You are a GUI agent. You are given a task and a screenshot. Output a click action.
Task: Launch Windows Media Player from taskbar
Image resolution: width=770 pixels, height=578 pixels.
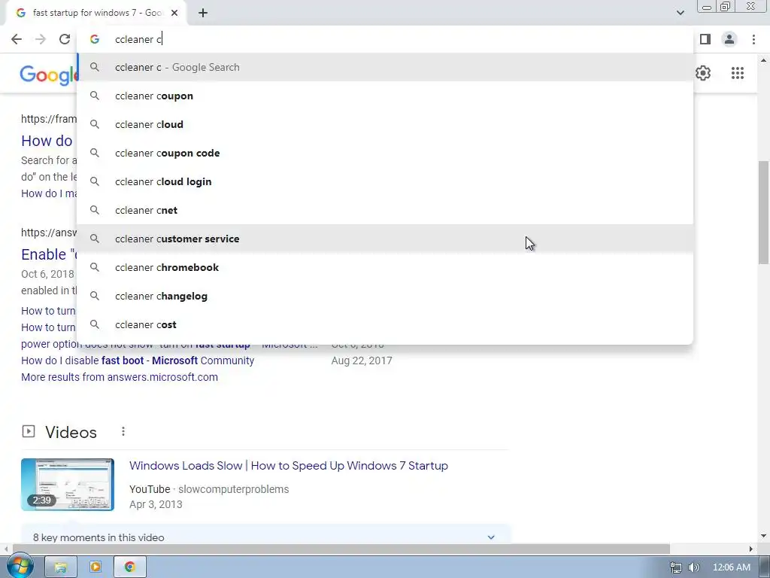point(95,567)
